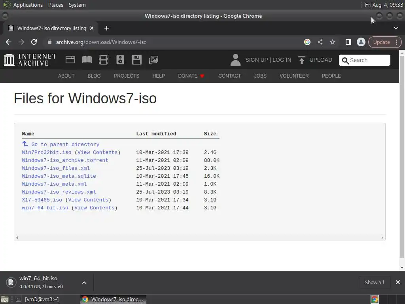The image size is (405, 304).
Task: Click the SIGN UP link
Action: pyautogui.click(x=256, y=60)
